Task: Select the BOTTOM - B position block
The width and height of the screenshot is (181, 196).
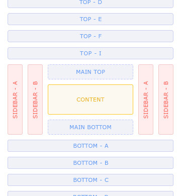Action: pyautogui.click(x=90, y=163)
